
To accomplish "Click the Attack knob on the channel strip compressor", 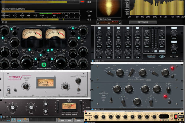I will [146, 34].
